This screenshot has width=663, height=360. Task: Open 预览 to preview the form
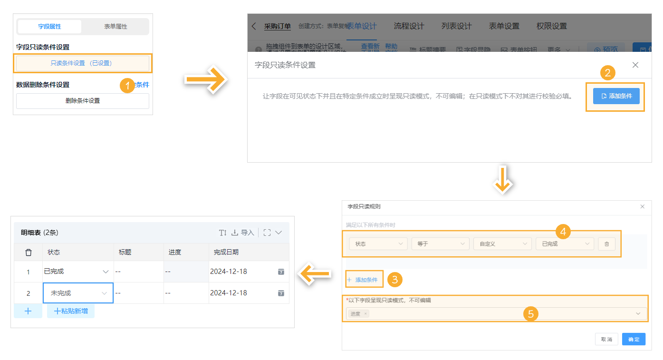click(607, 48)
